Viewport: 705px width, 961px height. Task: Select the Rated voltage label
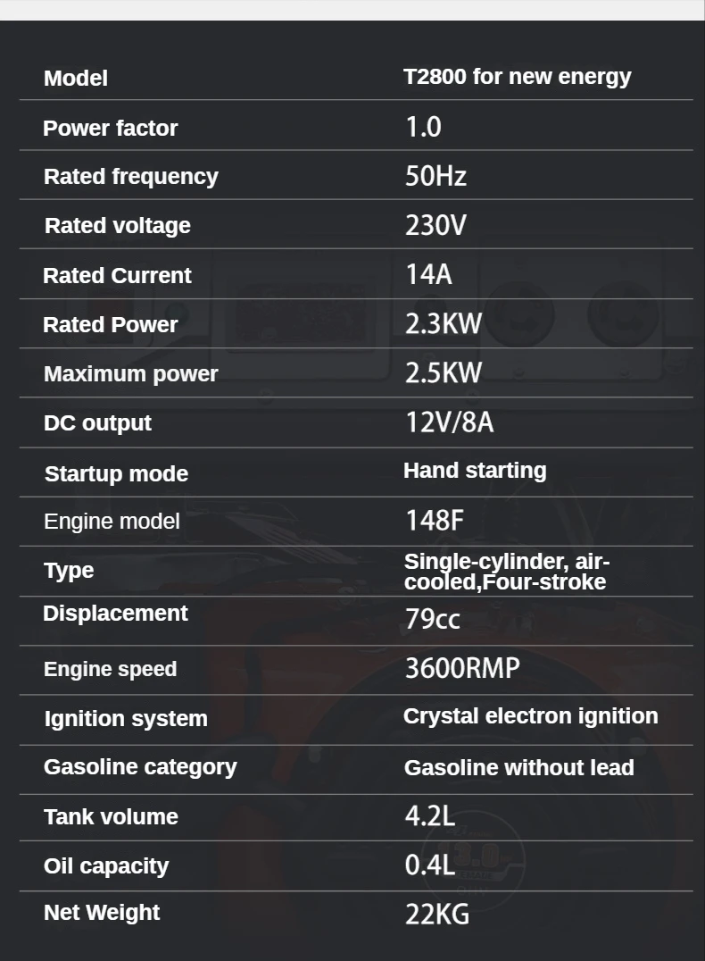(117, 226)
